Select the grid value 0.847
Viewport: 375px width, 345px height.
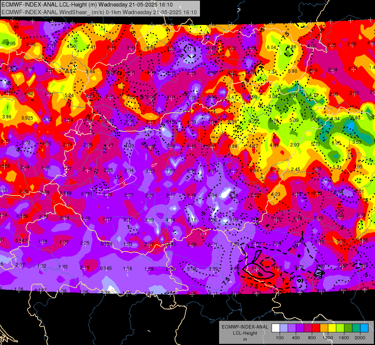(21, 241)
